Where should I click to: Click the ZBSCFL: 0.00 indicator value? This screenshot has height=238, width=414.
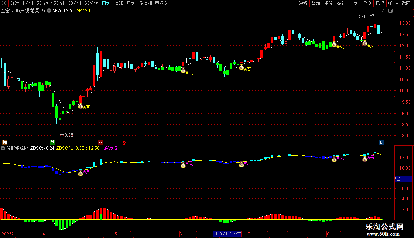coord(70,148)
